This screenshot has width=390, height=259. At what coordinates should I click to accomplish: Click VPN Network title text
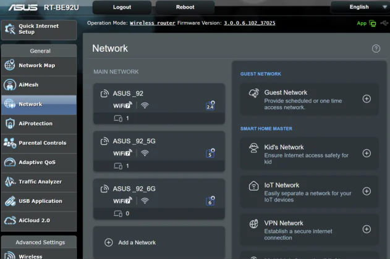(284, 223)
